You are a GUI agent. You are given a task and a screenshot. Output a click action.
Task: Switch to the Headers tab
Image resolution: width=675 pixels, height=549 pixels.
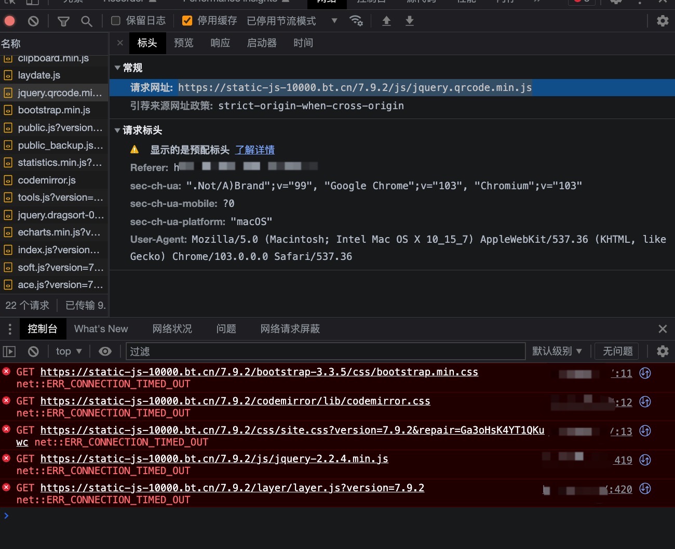pos(147,43)
